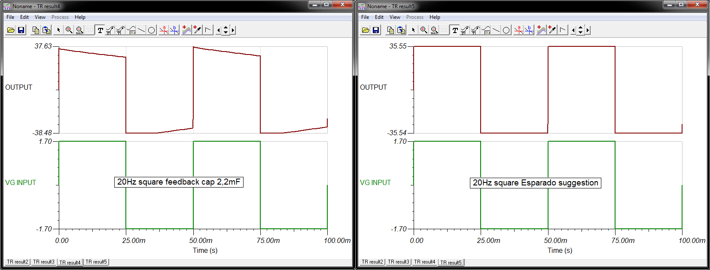This screenshot has height=270, width=710.
Task: Select TR result4 tab in left window
Action: (70, 262)
